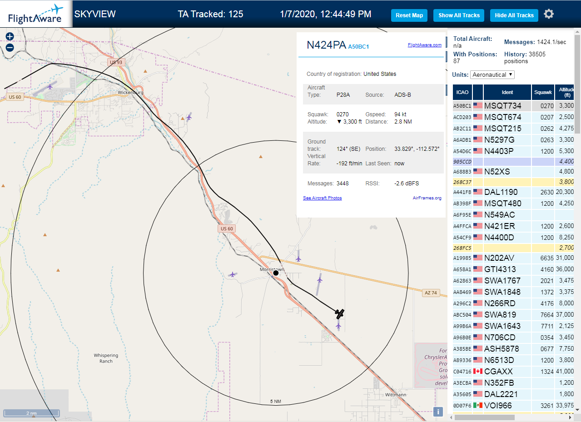Select the N549AC aircraft row
581x422 pixels.
pyautogui.click(x=513, y=215)
